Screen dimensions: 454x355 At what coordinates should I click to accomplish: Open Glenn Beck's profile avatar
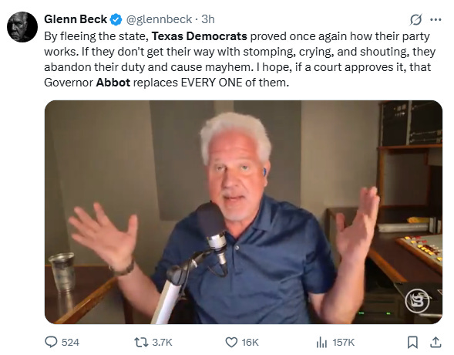[22, 27]
